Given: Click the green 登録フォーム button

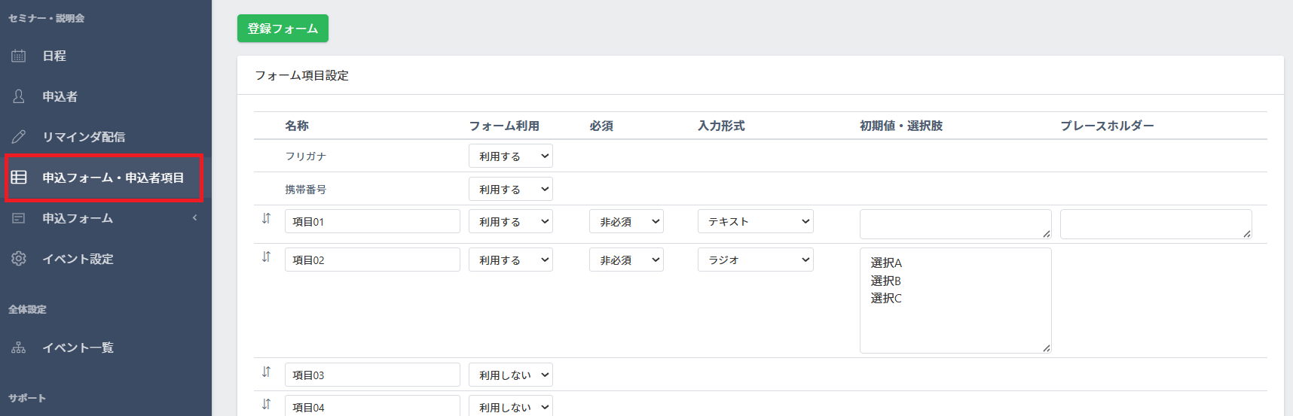Looking at the screenshot, I should 283,29.
